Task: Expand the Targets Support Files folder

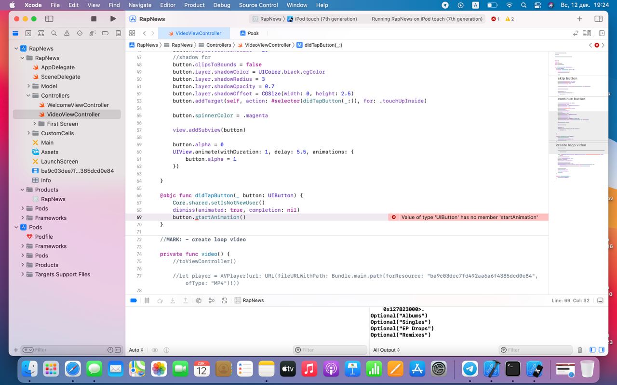Action: pos(22,274)
